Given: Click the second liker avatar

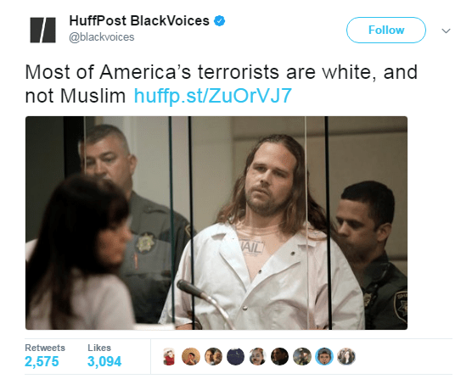Looking at the screenshot, I should coord(191,356).
